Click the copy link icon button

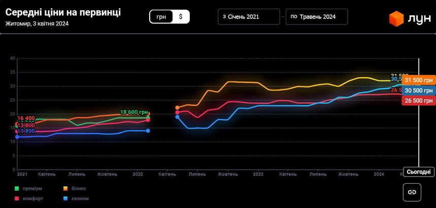click(412, 192)
